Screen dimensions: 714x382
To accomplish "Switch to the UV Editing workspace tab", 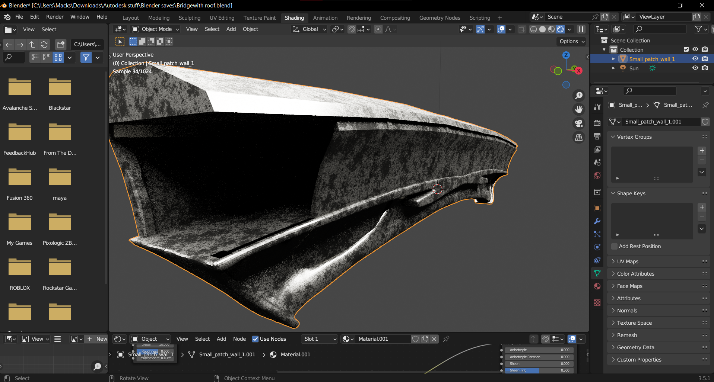I will [222, 17].
